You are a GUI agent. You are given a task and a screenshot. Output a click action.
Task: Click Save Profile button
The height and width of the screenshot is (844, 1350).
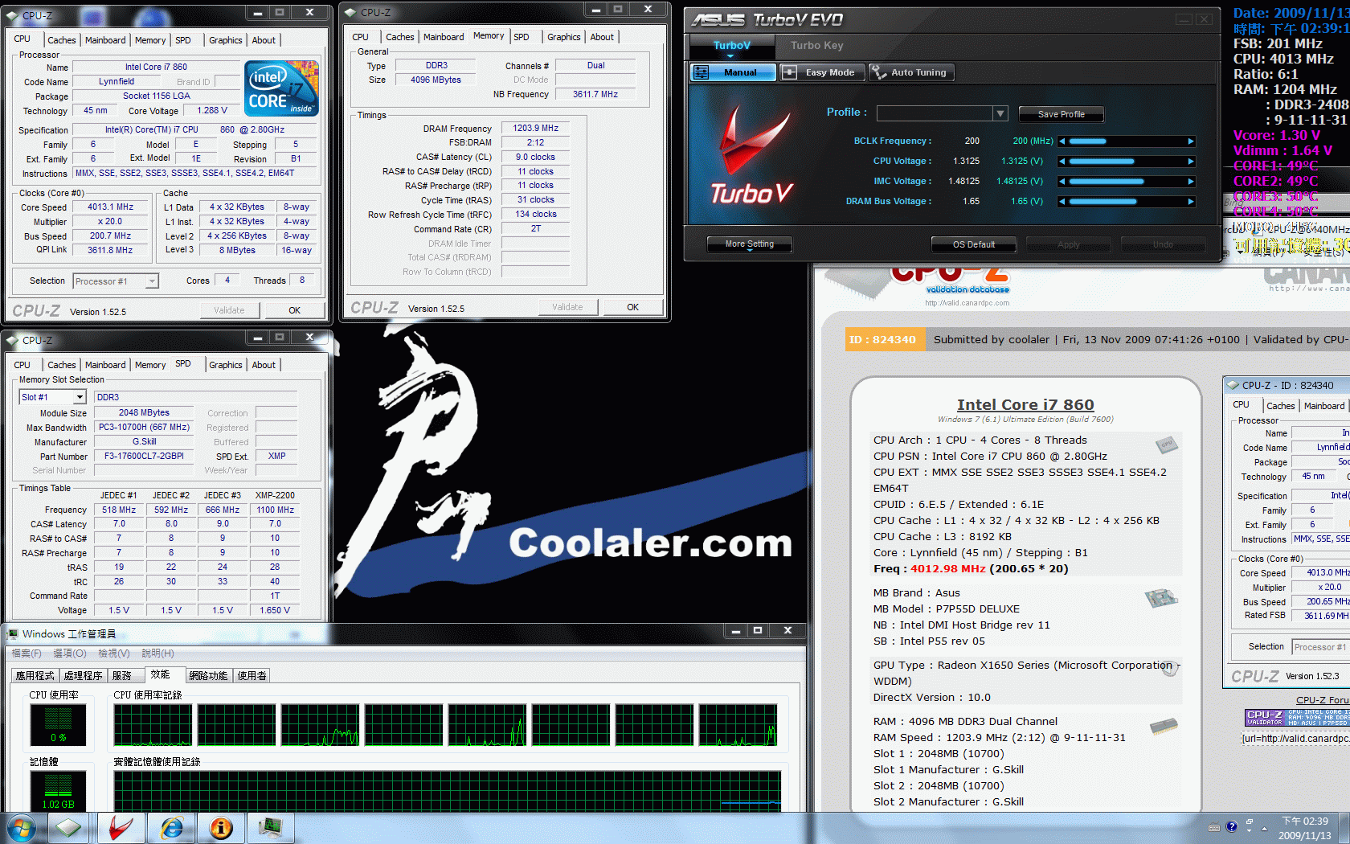click(x=1061, y=114)
